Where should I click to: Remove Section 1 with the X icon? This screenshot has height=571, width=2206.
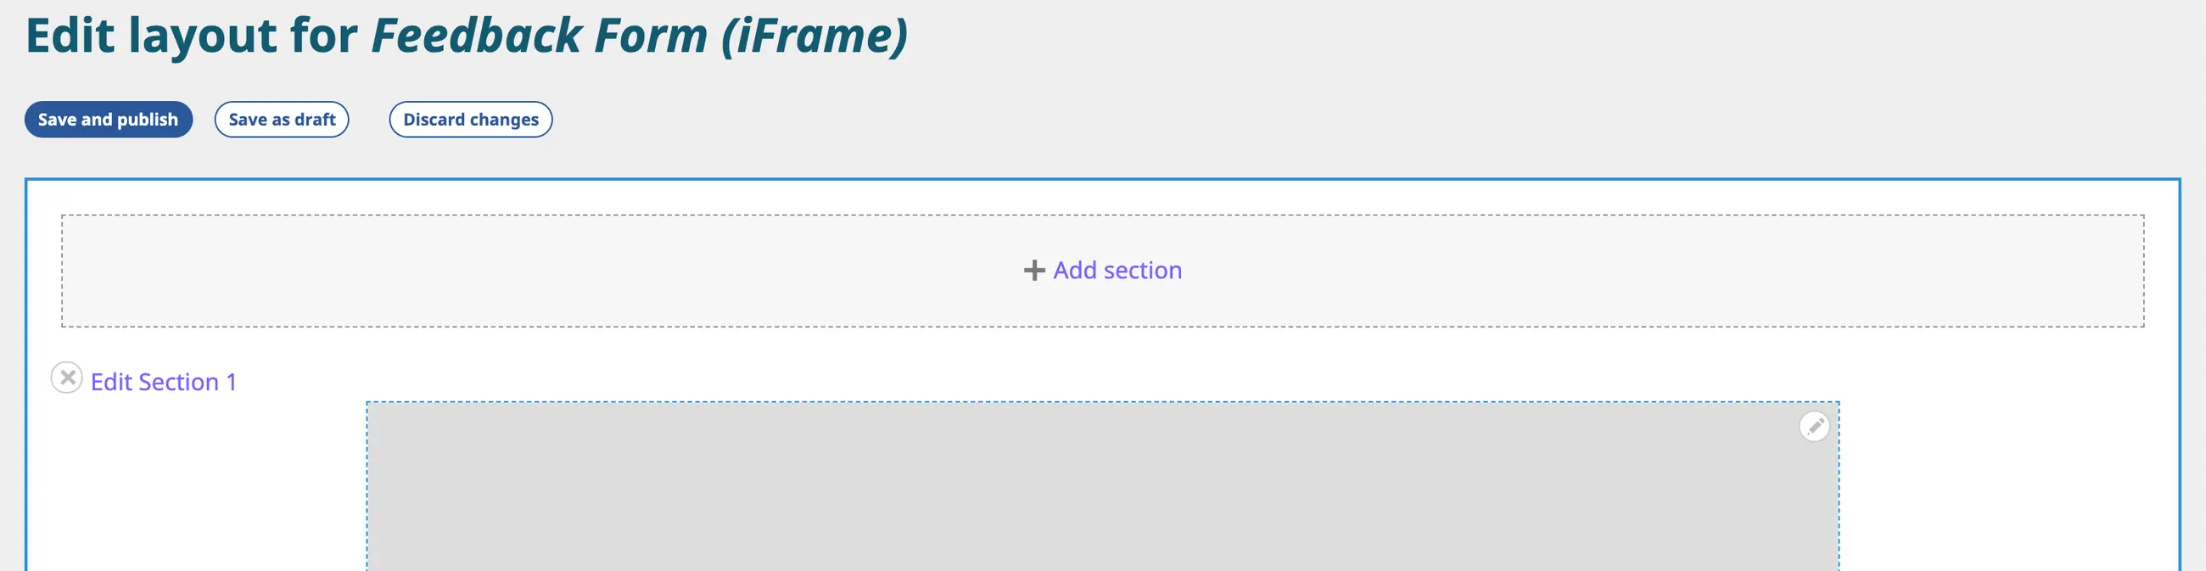(67, 378)
